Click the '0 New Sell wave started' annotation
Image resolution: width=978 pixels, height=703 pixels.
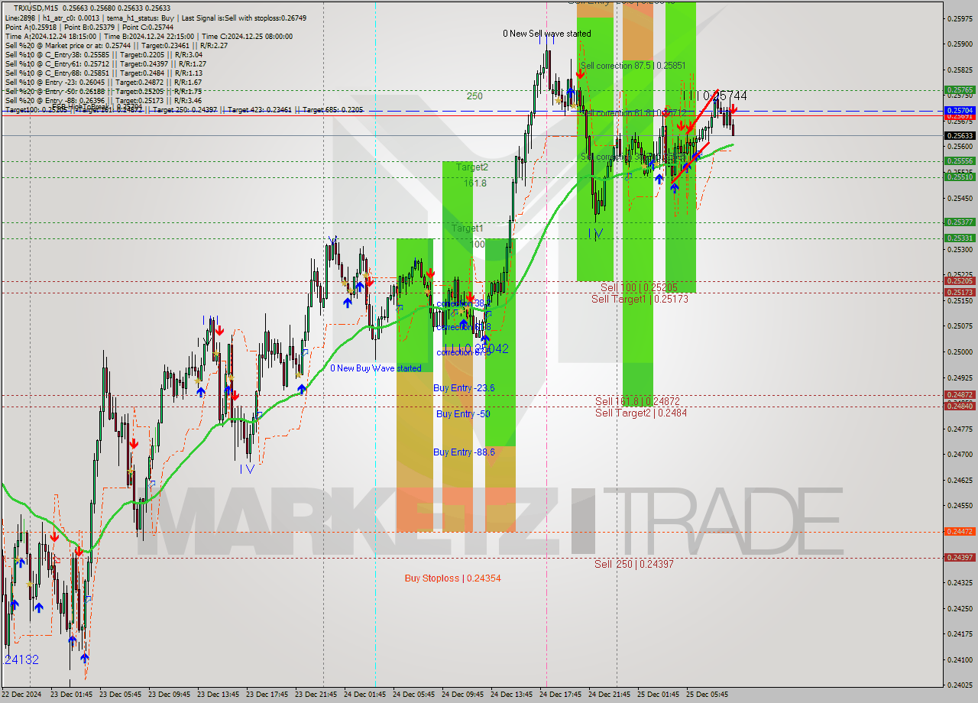click(x=547, y=34)
